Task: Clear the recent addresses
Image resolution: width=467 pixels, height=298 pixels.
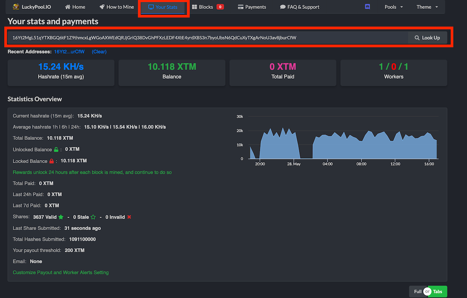Action: pos(99,52)
